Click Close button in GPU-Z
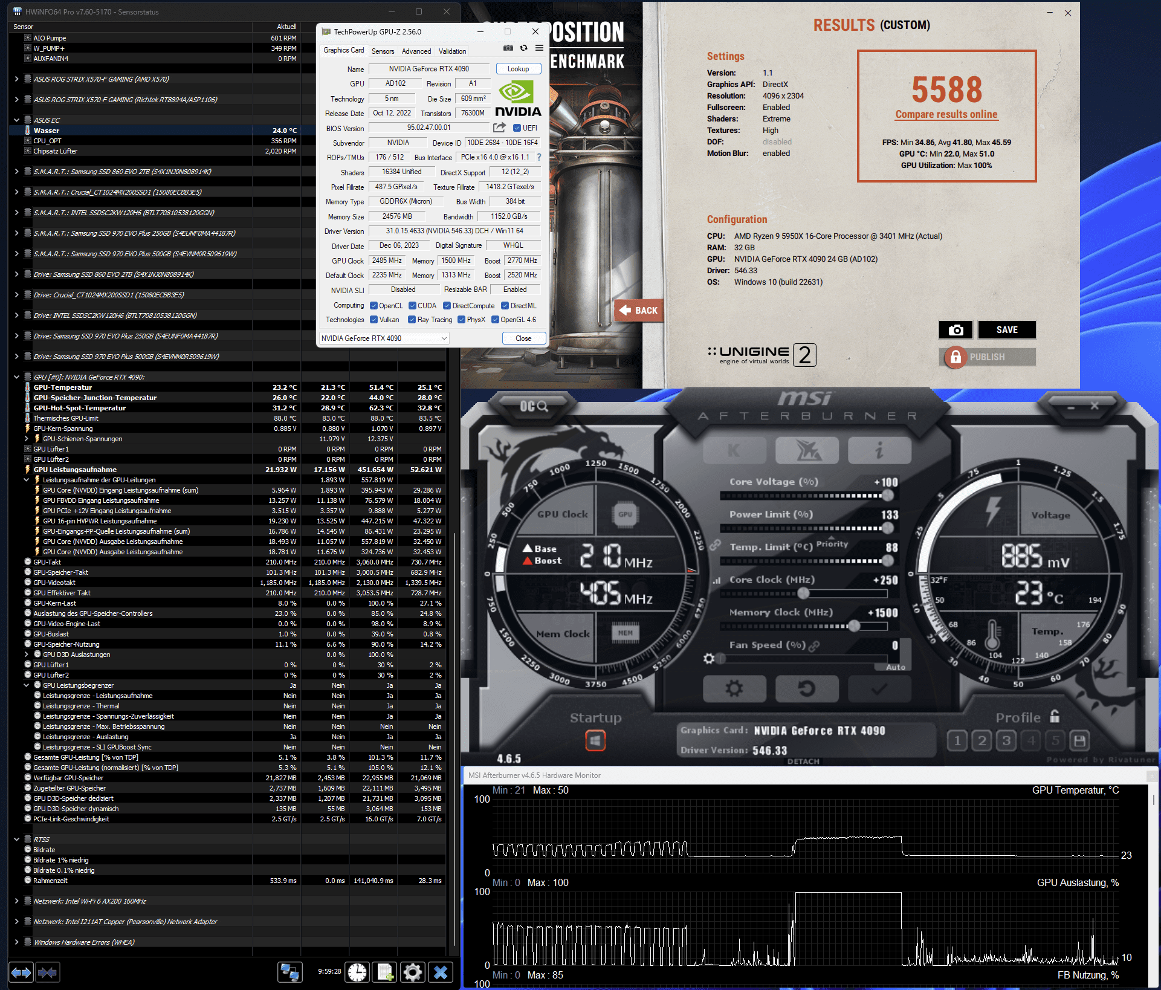The width and height of the screenshot is (1161, 990). pos(523,338)
